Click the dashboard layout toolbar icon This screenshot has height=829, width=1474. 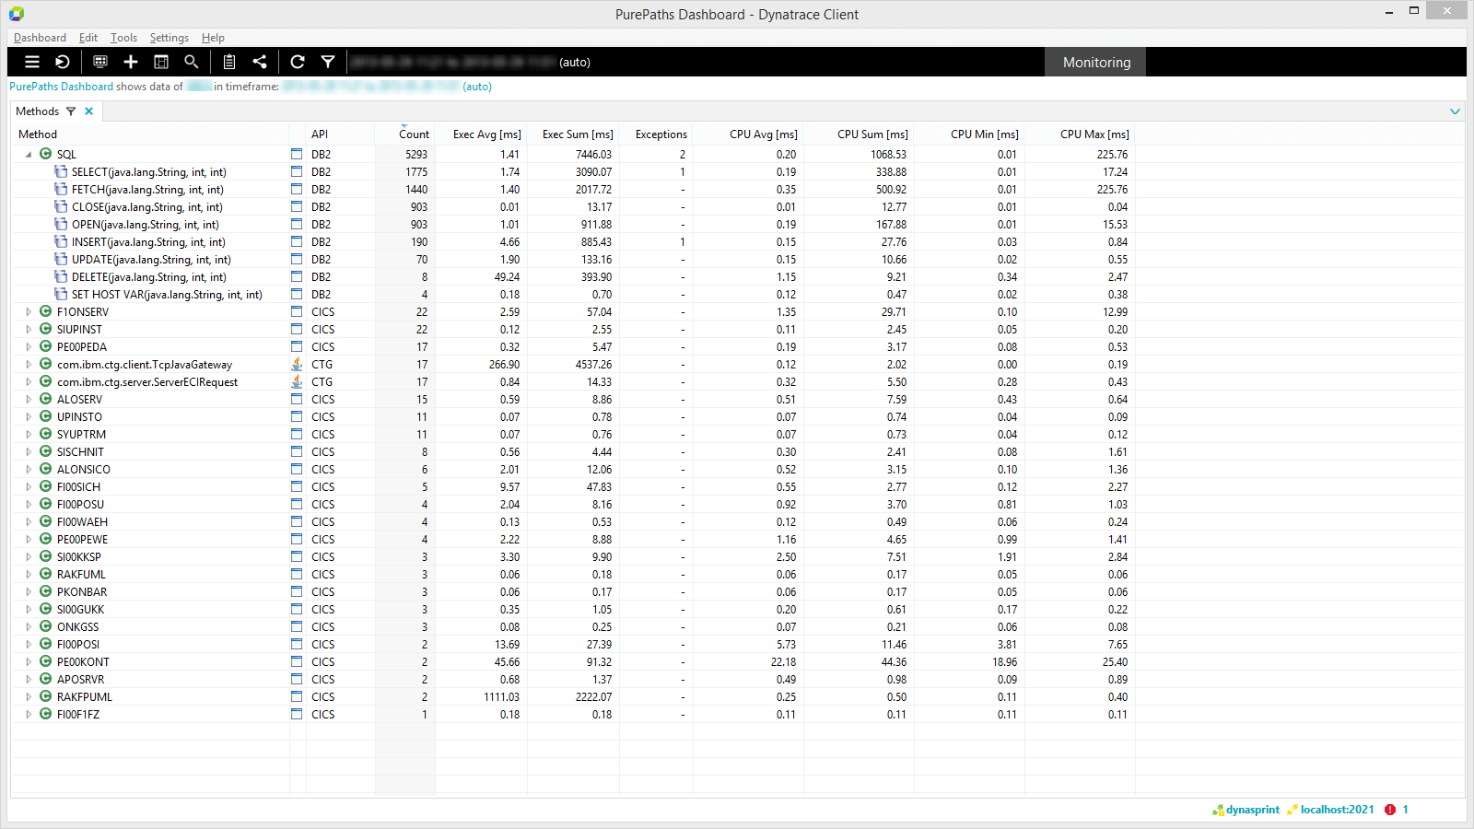click(x=160, y=62)
